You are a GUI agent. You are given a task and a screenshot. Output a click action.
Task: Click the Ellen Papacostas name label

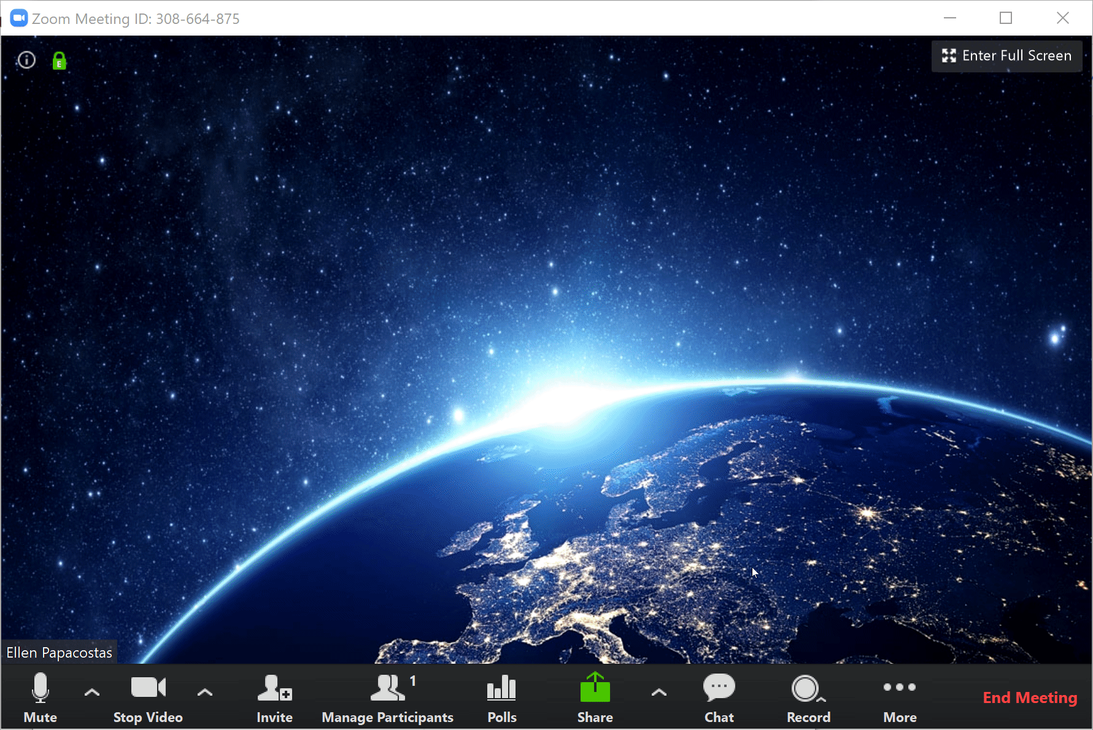tap(59, 652)
